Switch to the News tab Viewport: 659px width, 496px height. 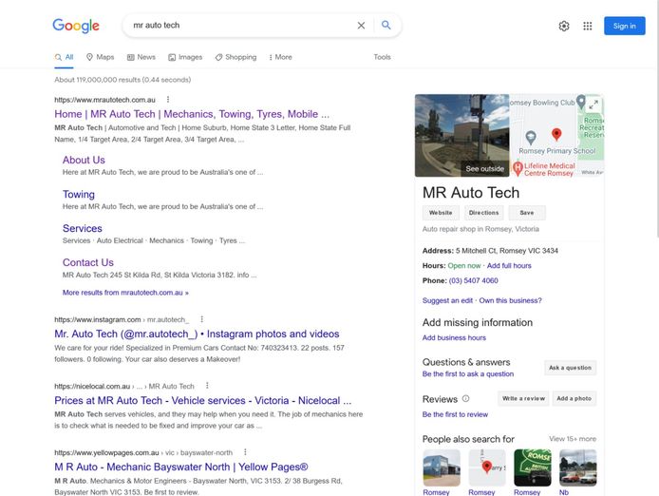[141, 57]
